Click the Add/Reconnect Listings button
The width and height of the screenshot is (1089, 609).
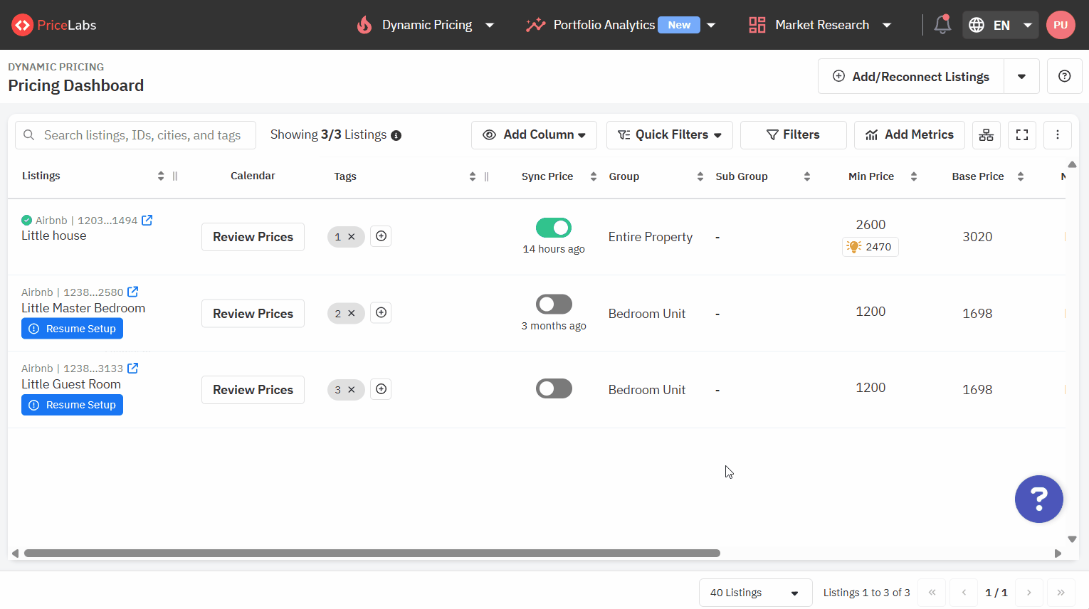911,76
